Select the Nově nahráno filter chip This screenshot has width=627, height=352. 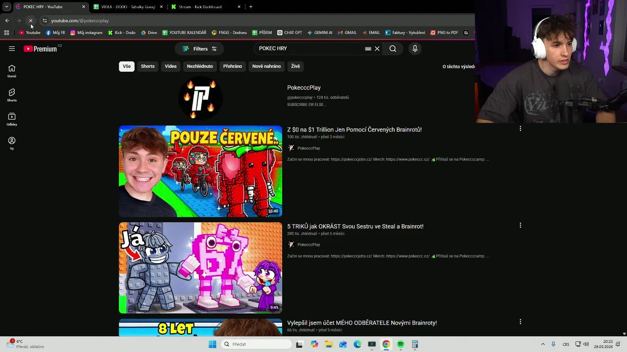pos(266,66)
